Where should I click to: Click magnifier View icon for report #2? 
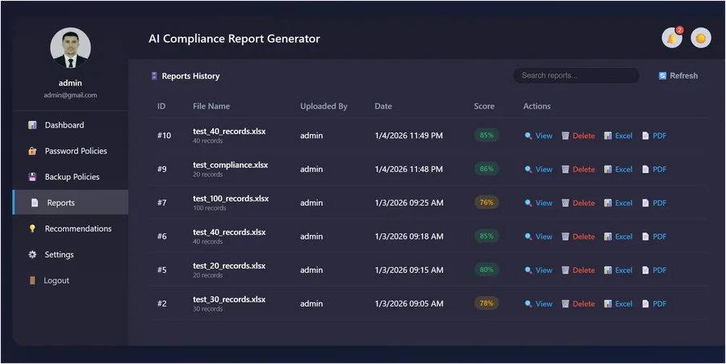coord(528,303)
